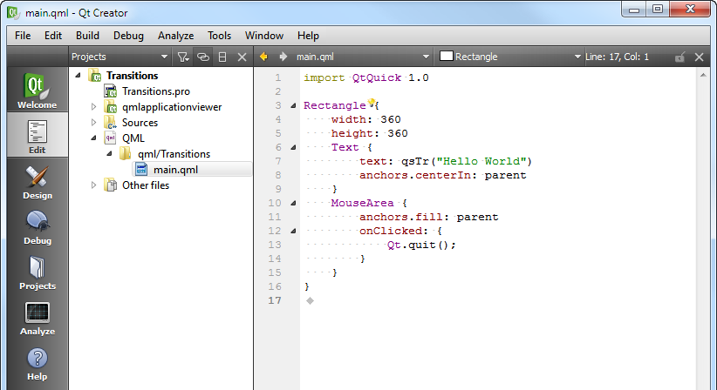Fold the Rectangle block at line 3

tap(293, 105)
